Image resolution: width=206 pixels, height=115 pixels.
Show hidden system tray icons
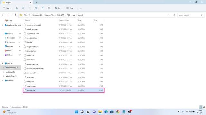[x=178, y=112]
